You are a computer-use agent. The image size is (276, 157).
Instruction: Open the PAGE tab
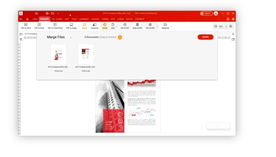click(x=74, y=19)
